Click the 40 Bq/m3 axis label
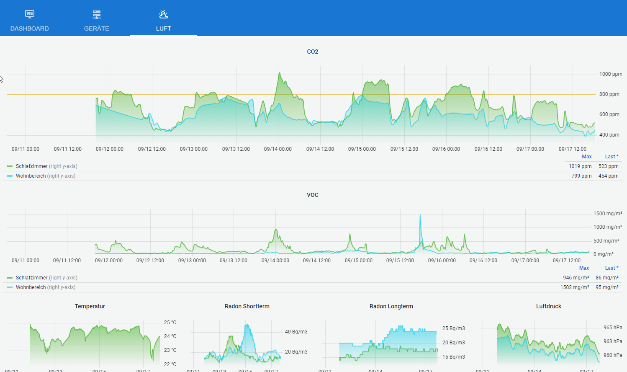627x372 pixels. tap(296, 332)
